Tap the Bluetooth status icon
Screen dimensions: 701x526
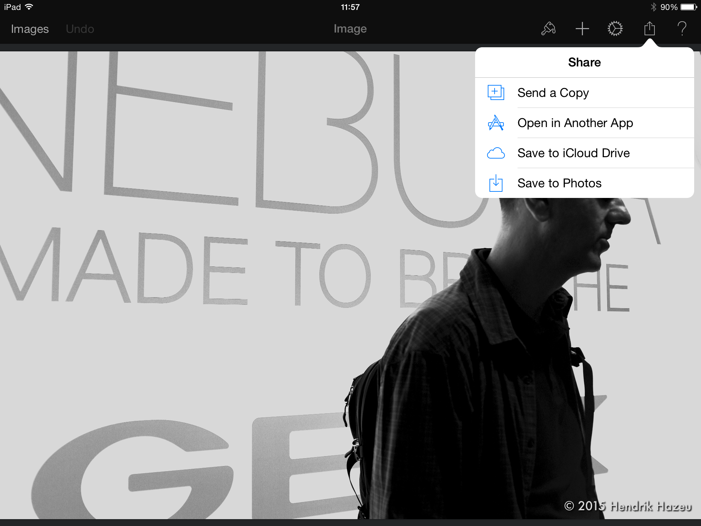point(653,7)
